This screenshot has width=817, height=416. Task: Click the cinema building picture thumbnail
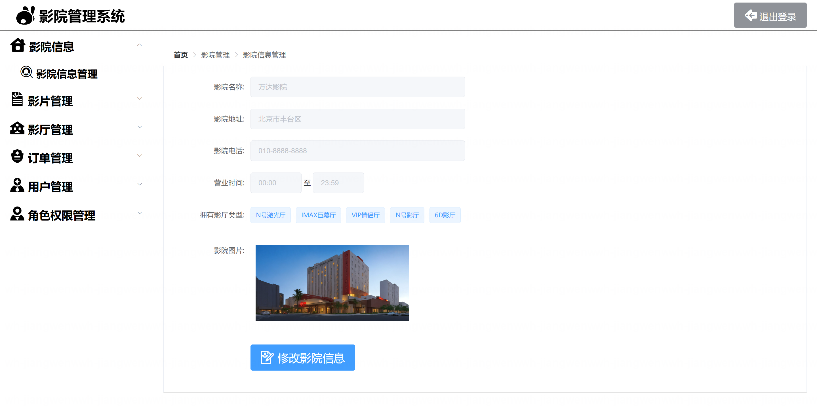(332, 282)
